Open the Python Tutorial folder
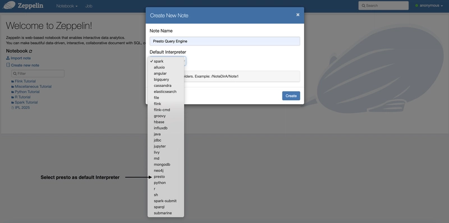Image resolution: width=449 pixels, height=223 pixels. pyautogui.click(x=27, y=92)
